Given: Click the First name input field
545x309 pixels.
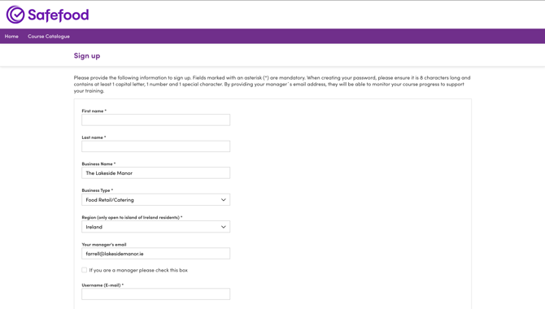Looking at the screenshot, I should pyautogui.click(x=155, y=120).
